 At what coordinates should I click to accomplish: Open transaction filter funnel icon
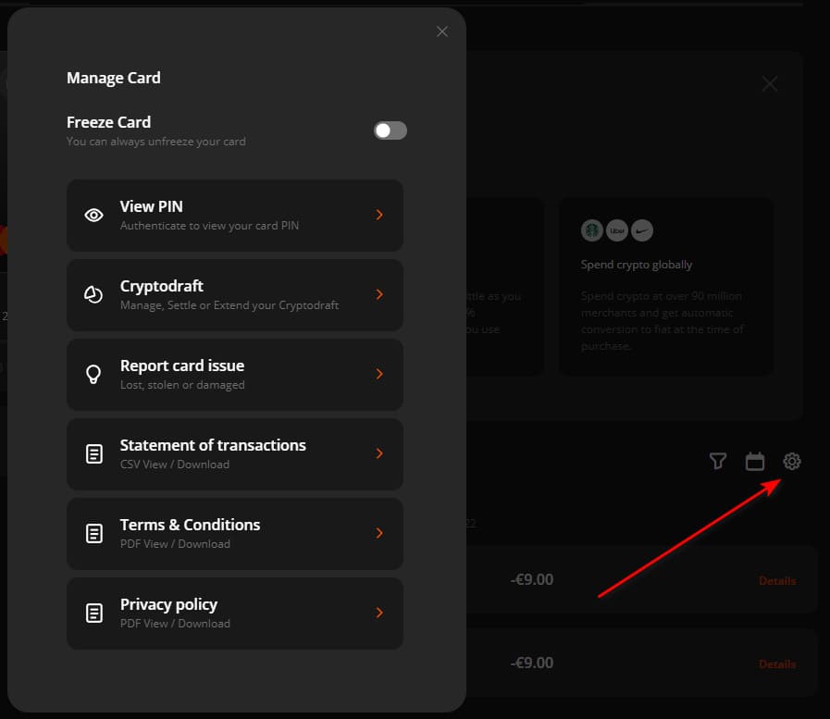[718, 461]
